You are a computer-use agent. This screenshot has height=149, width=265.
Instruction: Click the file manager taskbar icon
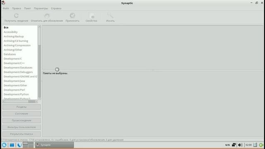[x=12, y=145]
